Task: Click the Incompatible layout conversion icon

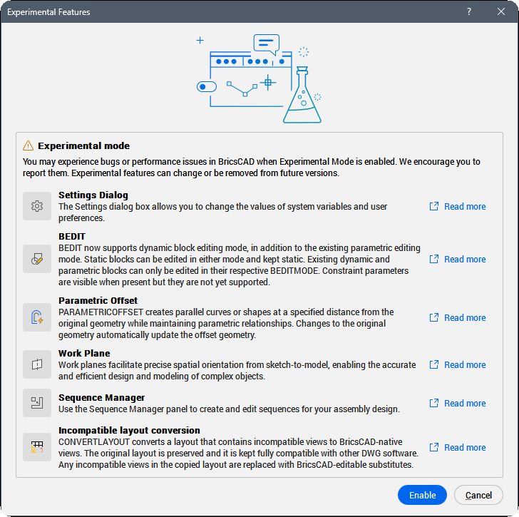Action: 36,447
